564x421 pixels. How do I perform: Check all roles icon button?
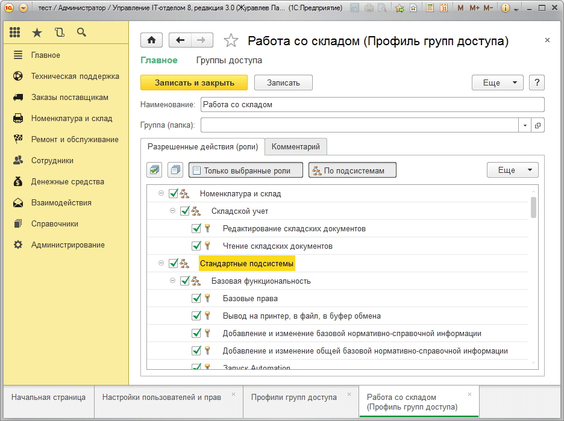(154, 170)
